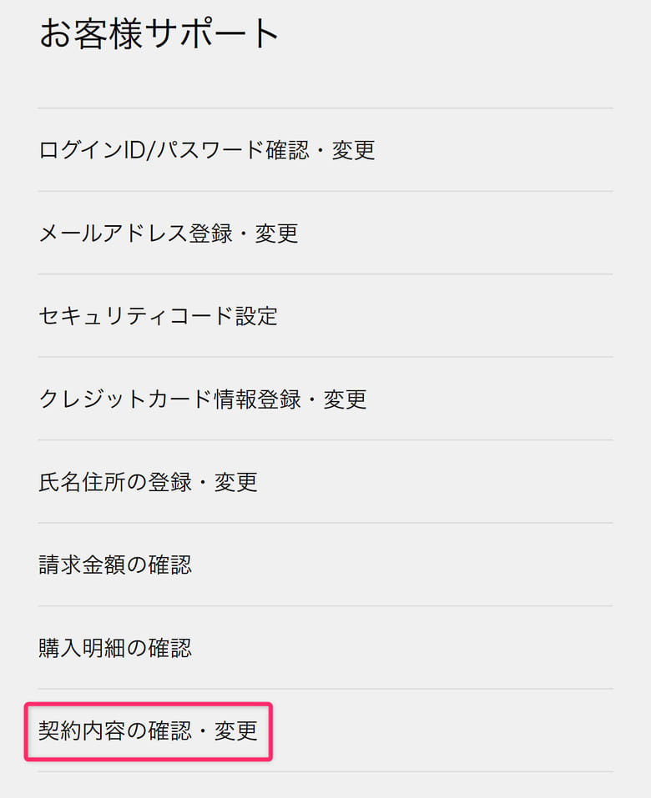Show the purchase details entry
The image size is (651, 798).
(115, 647)
